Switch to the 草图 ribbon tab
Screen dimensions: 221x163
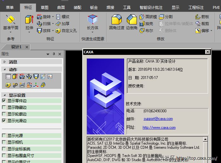click(45, 7)
